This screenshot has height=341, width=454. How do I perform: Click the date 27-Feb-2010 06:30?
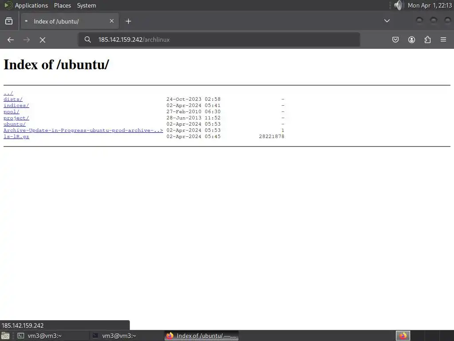[x=193, y=111]
